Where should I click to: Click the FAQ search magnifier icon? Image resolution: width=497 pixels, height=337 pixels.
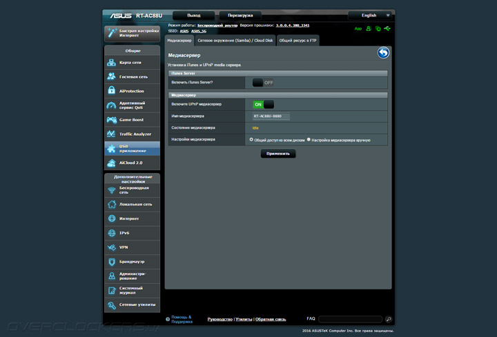(x=389, y=320)
